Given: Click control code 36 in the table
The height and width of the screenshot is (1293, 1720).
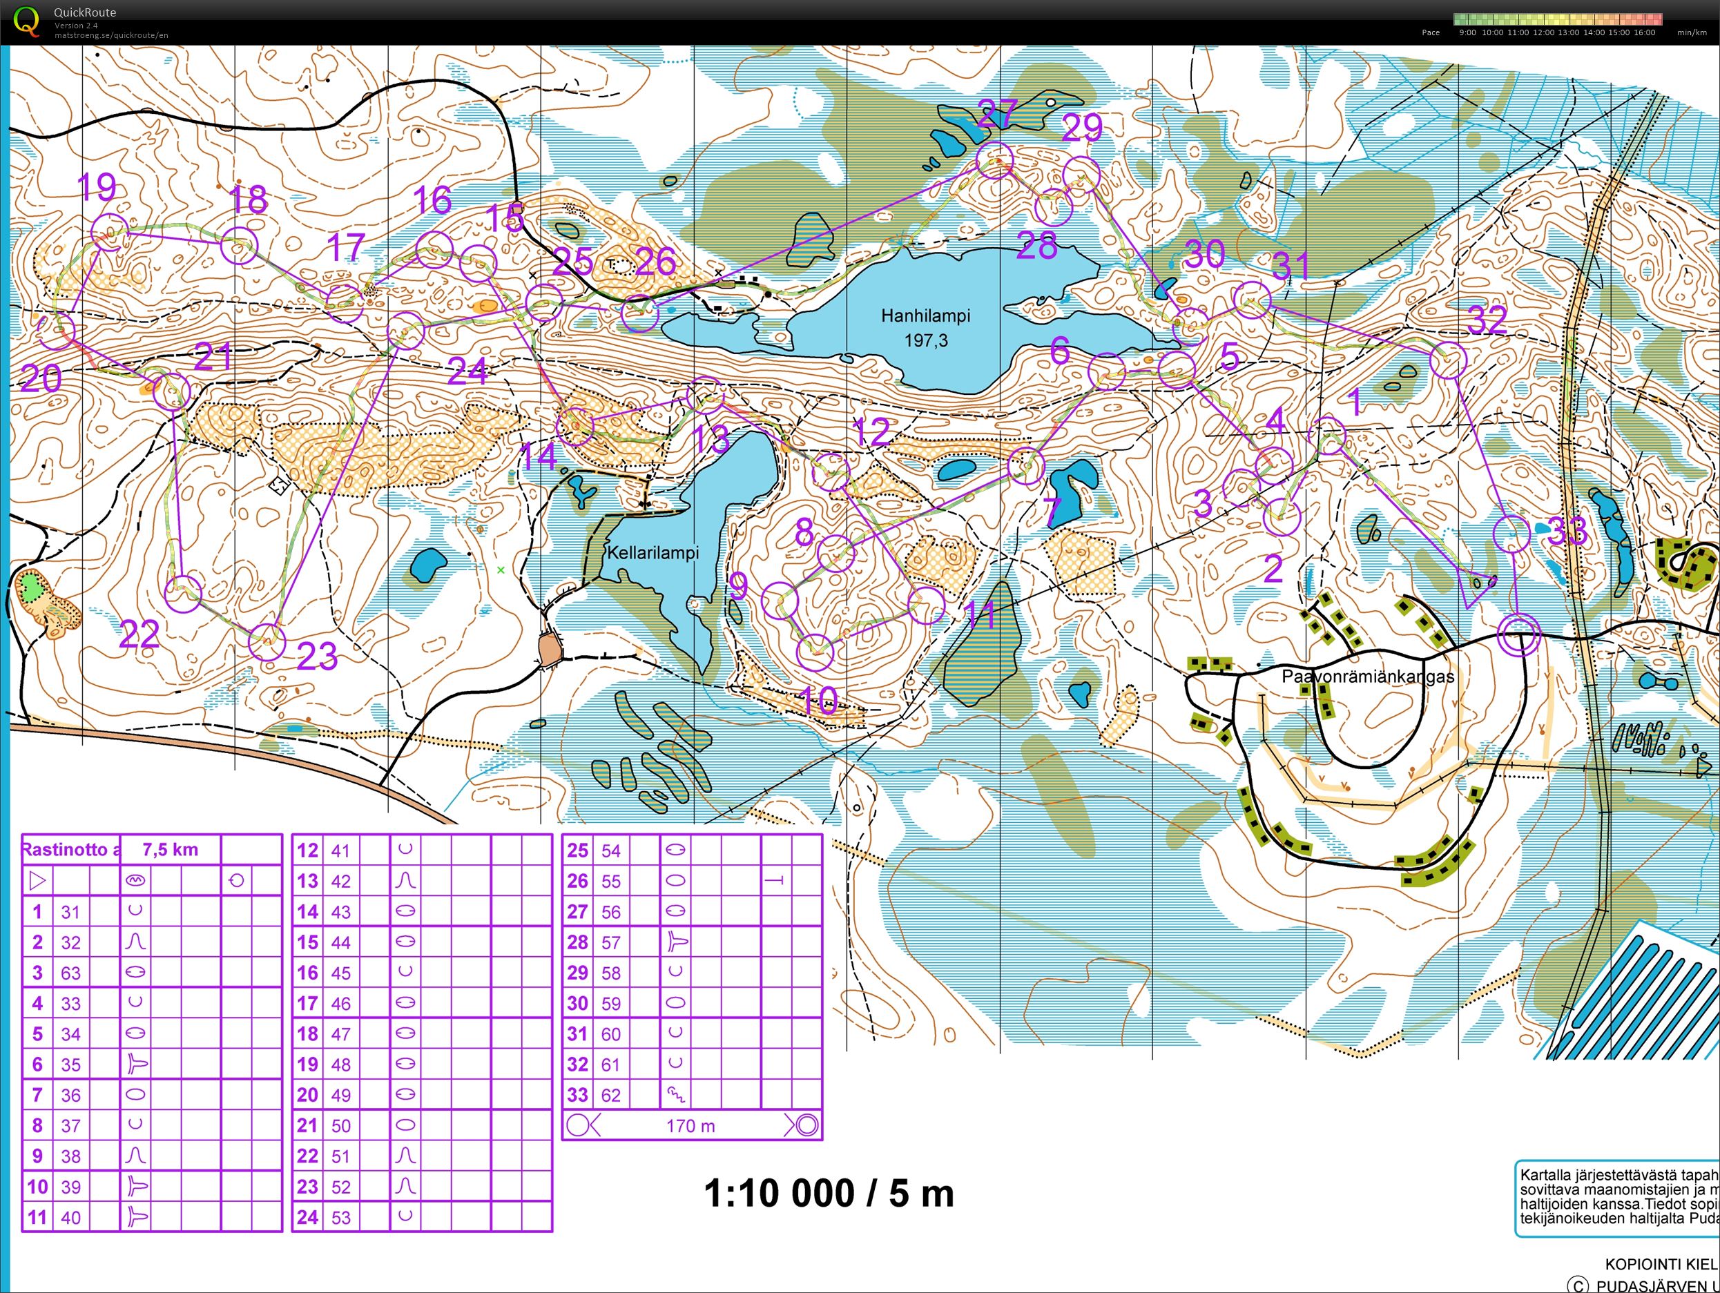Looking at the screenshot, I should click(70, 1095).
